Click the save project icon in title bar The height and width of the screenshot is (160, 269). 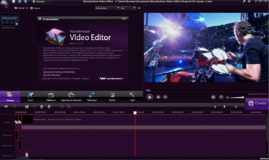click(14, 2)
